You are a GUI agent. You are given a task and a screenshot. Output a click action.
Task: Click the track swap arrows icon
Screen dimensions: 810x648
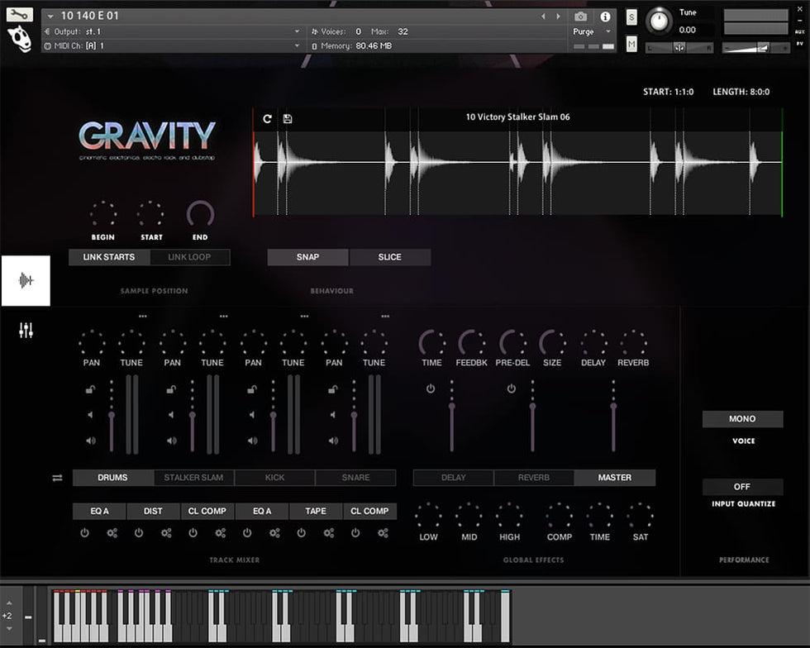point(57,478)
